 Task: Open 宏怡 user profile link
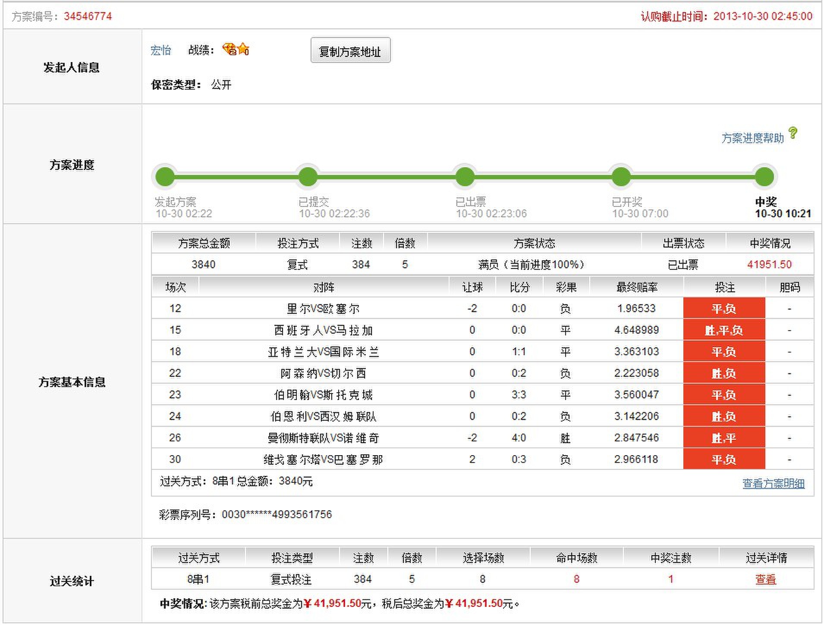coord(160,50)
